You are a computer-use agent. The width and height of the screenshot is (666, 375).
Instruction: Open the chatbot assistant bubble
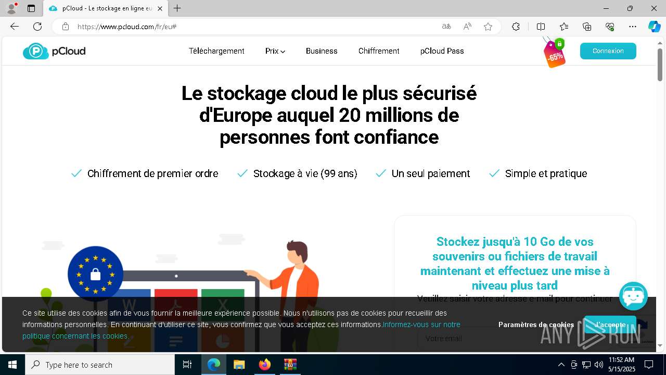pos(633,296)
